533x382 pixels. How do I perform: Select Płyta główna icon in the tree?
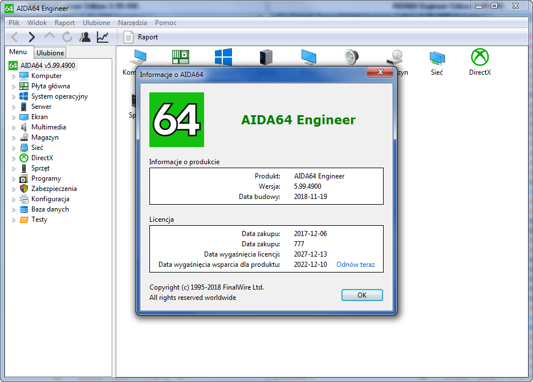(24, 86)
